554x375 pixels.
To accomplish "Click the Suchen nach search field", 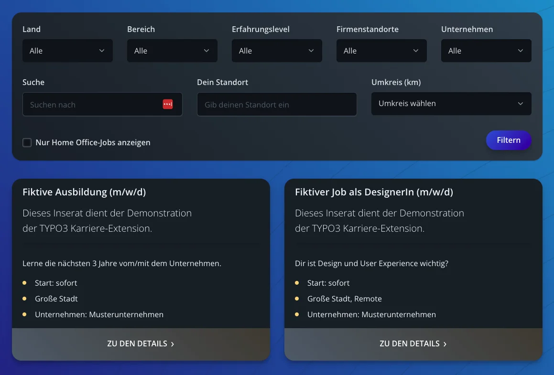I will coord(102,105).
